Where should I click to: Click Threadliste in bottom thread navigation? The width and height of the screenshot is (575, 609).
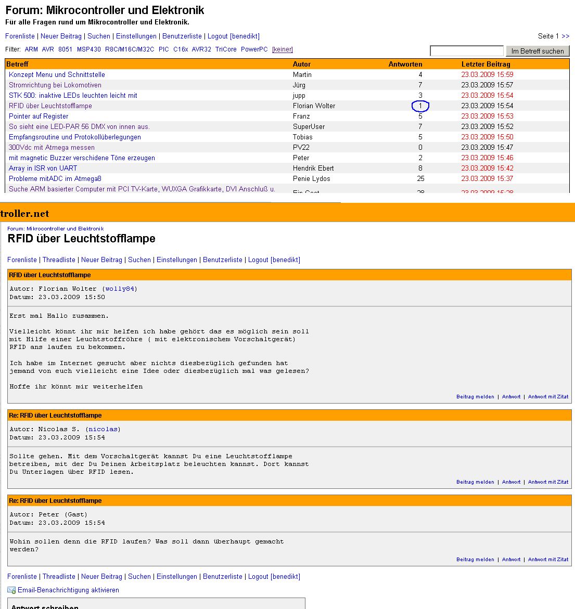[x=59, y=577]
